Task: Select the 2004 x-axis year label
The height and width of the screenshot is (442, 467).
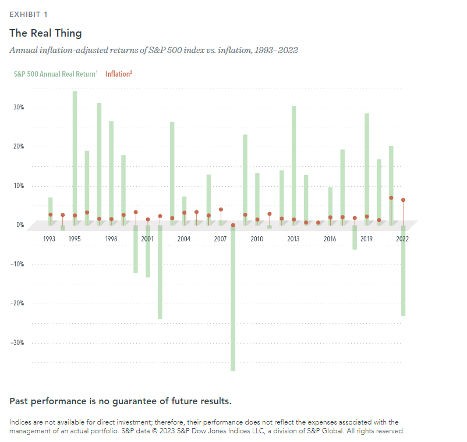Action: (184, 239)
